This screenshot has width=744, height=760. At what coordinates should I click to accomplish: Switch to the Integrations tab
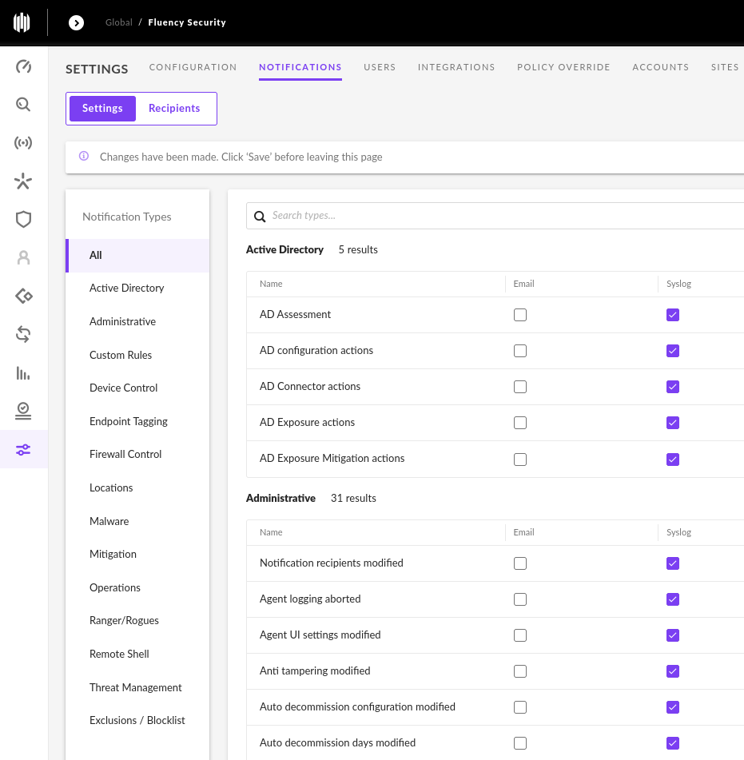pos(456,67)
